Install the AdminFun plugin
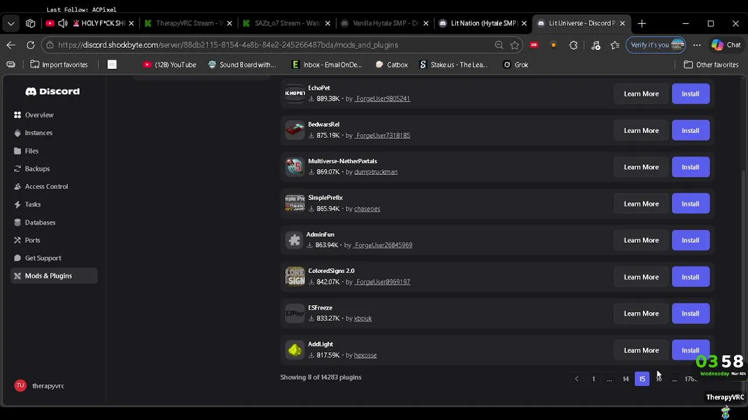Viewport: 748px width, 420px height. [691, 240]
